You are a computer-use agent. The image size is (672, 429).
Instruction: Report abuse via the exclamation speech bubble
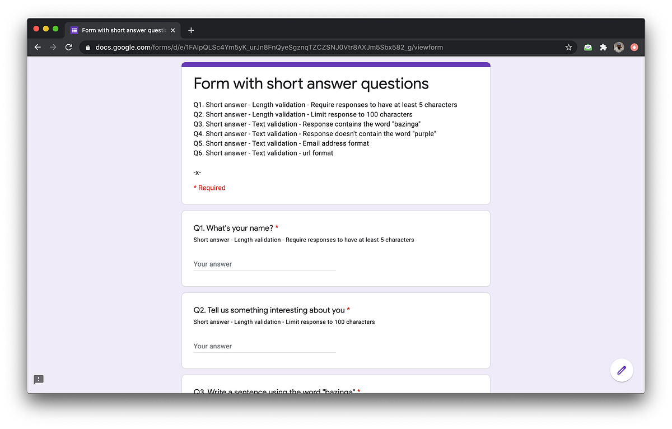click(38, 379)
